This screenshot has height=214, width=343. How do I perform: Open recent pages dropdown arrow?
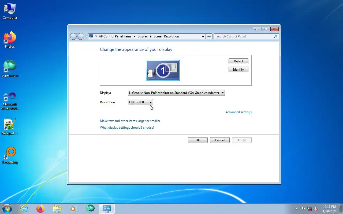[x=86, y=36]
